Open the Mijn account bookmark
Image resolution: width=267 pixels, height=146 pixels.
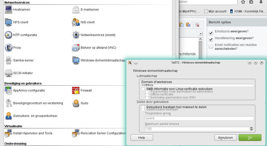(215, 11)
